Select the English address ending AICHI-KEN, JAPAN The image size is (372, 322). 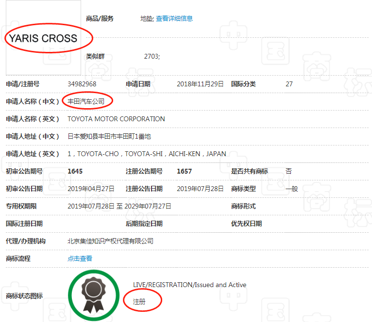[147, 154]
